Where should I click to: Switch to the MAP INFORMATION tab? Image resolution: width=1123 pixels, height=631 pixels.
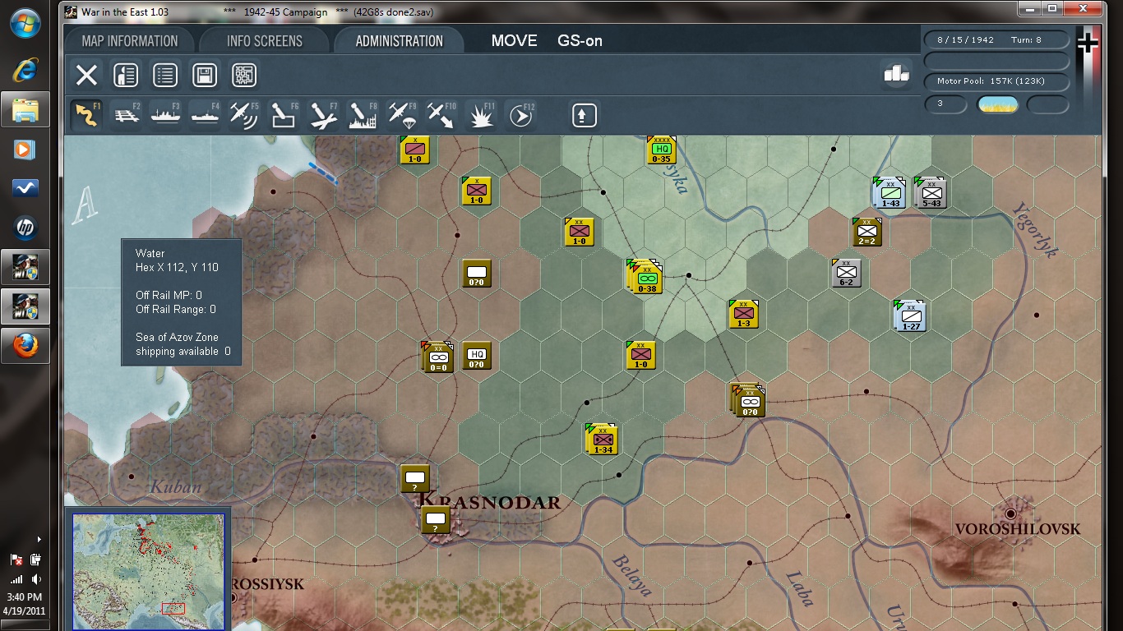(x=130, y=41)
